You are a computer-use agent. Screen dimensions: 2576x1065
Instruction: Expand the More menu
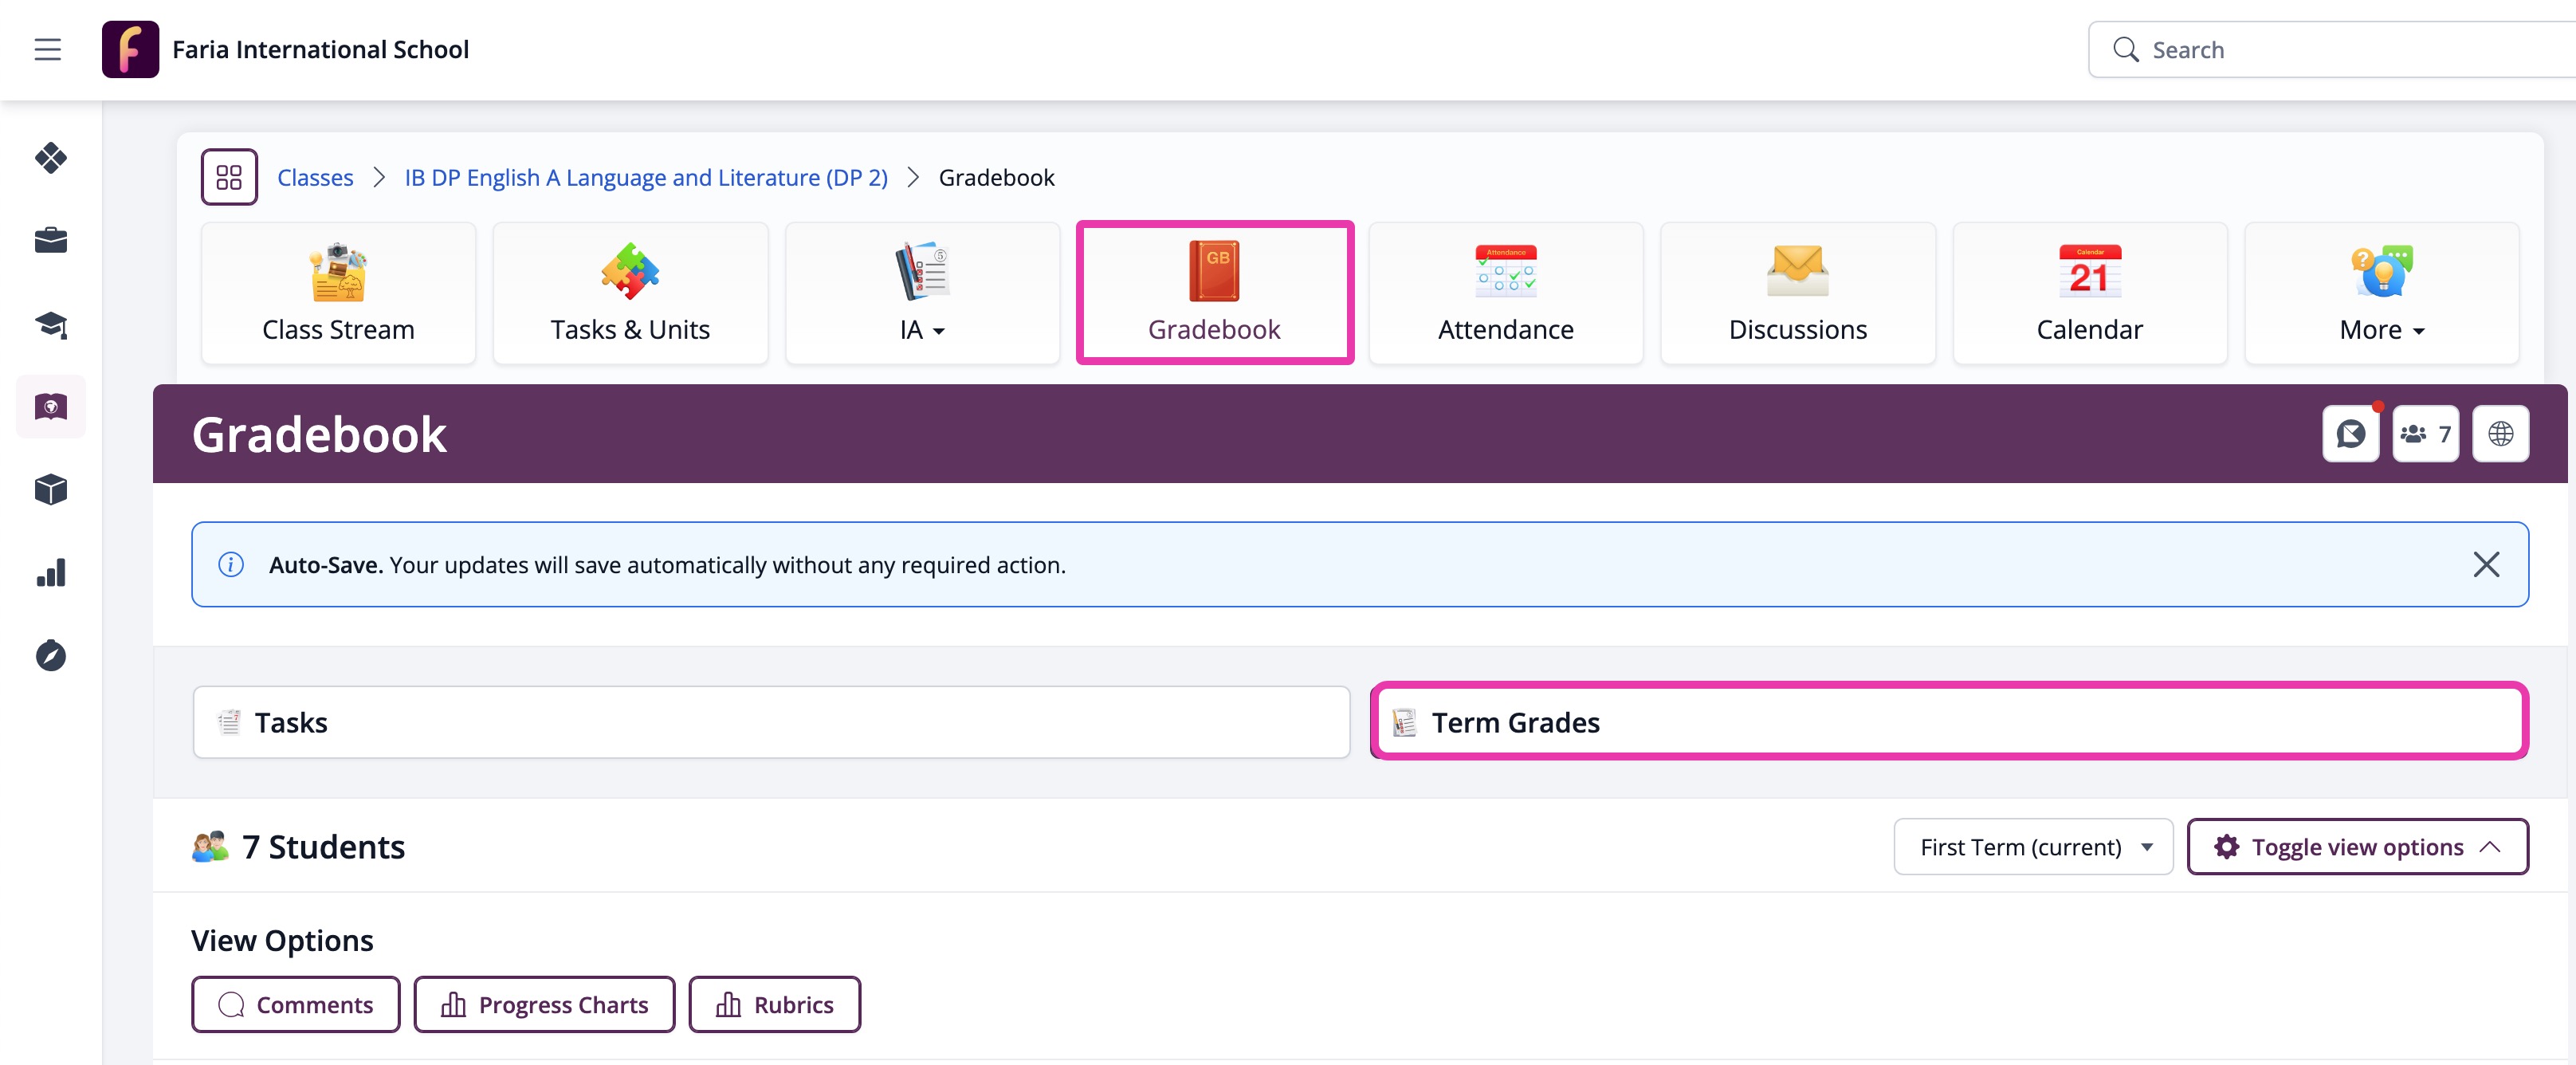click(x=2381, y=329)
